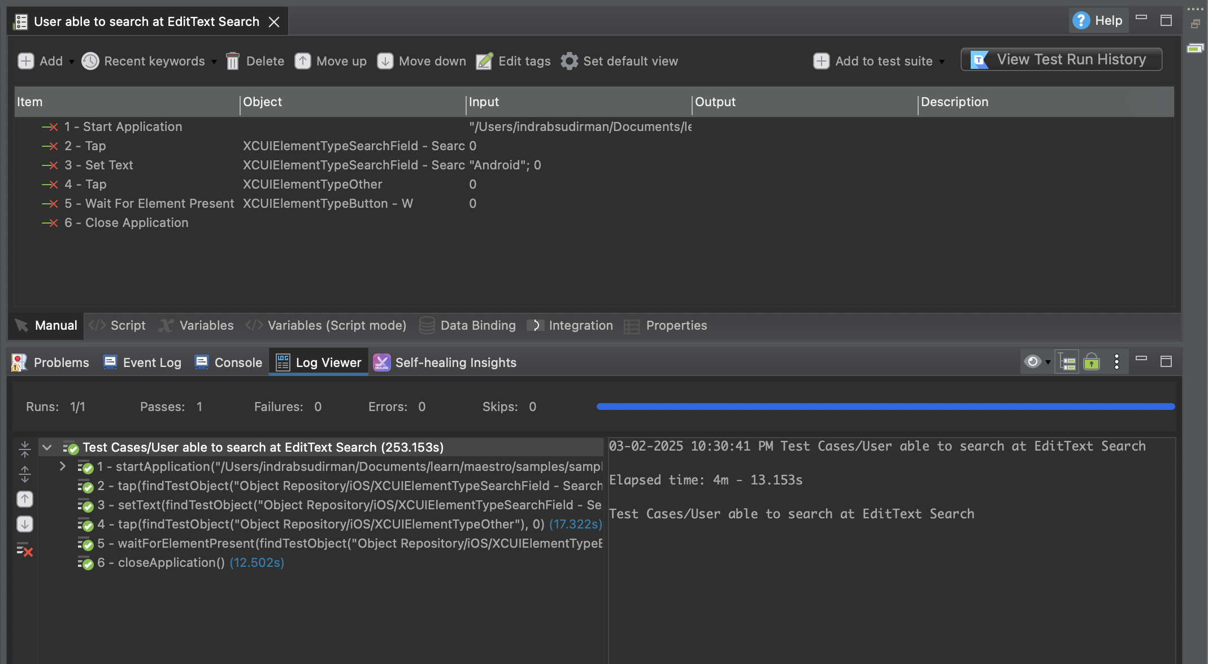
Task: Click the Move up arrow icon
Action: coord(303,61)
